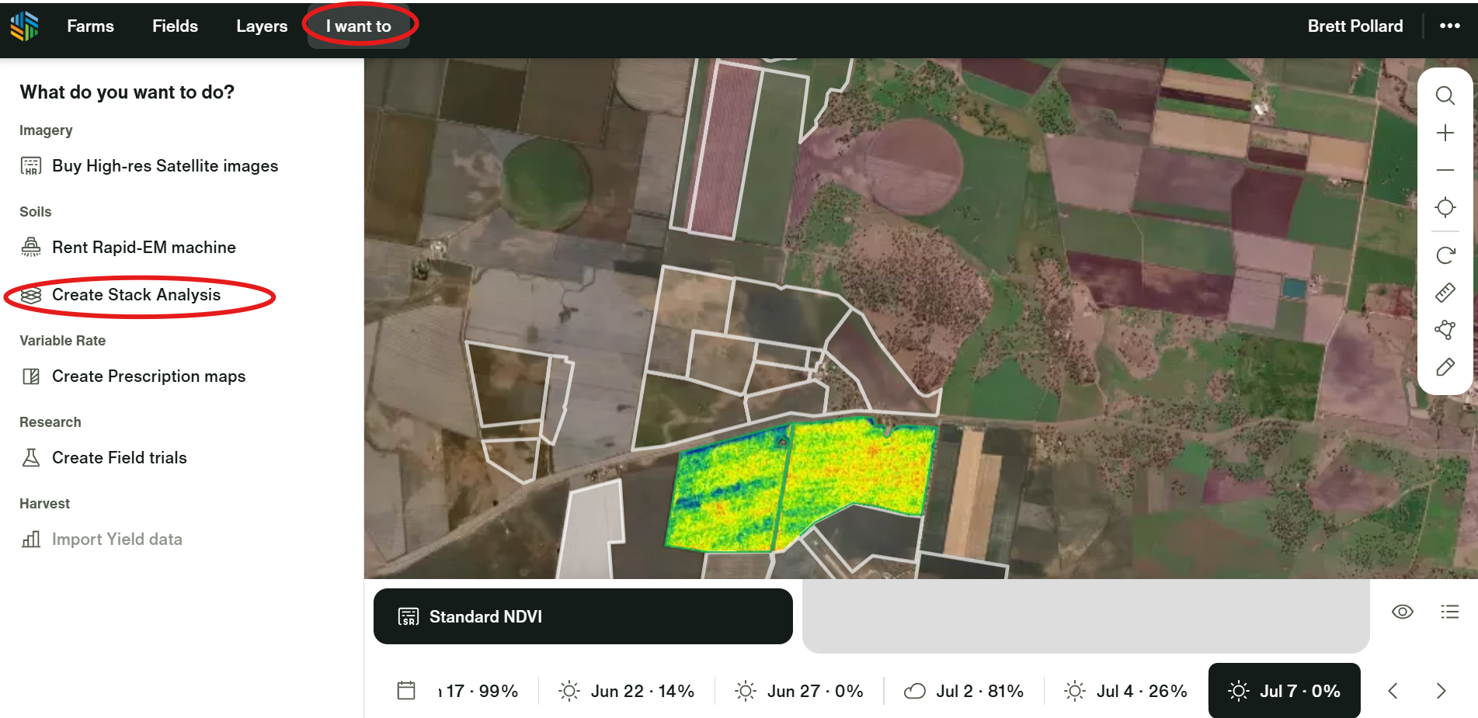This screenshot has width=1478, height=718.
Task: Open the Layers menu
Action: click(x=262, y=26)
